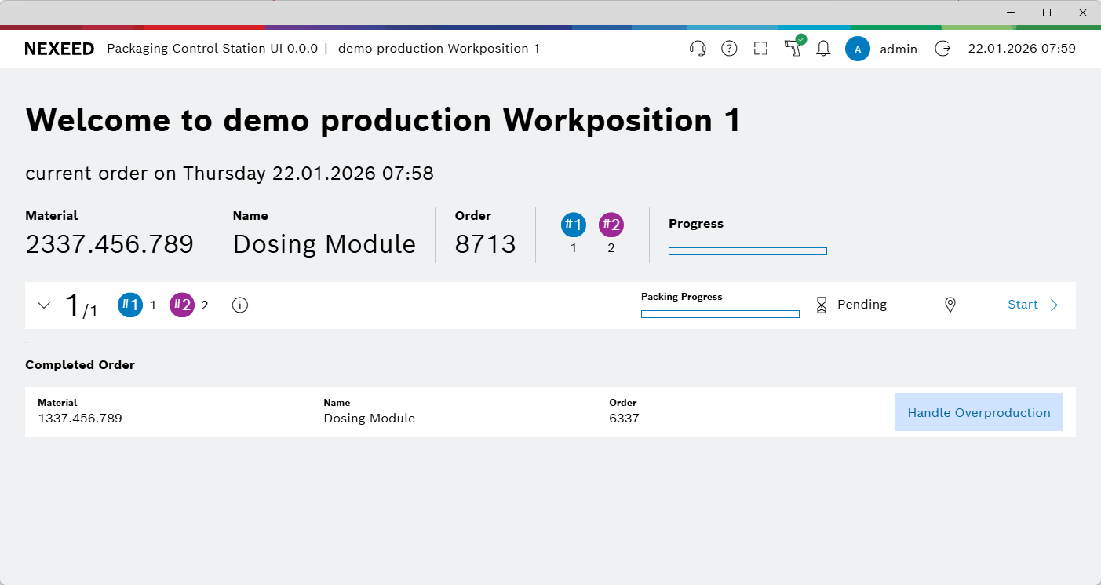Collapse the order row with the chevron
1101x585 pixels.
point(44,305)
